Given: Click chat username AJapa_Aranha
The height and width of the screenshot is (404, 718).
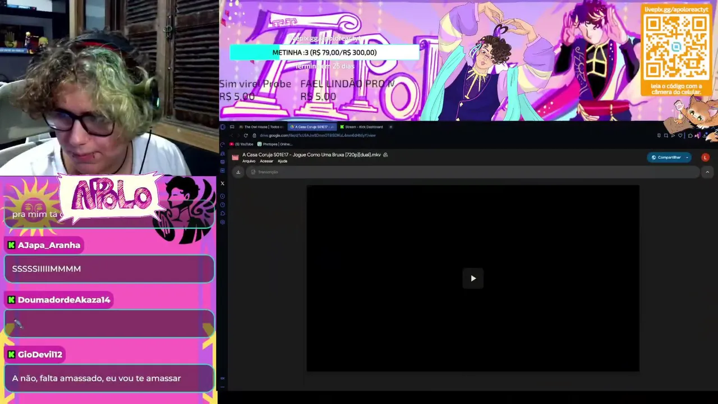Looking at the screenshot, I should [x=49, y=245].
